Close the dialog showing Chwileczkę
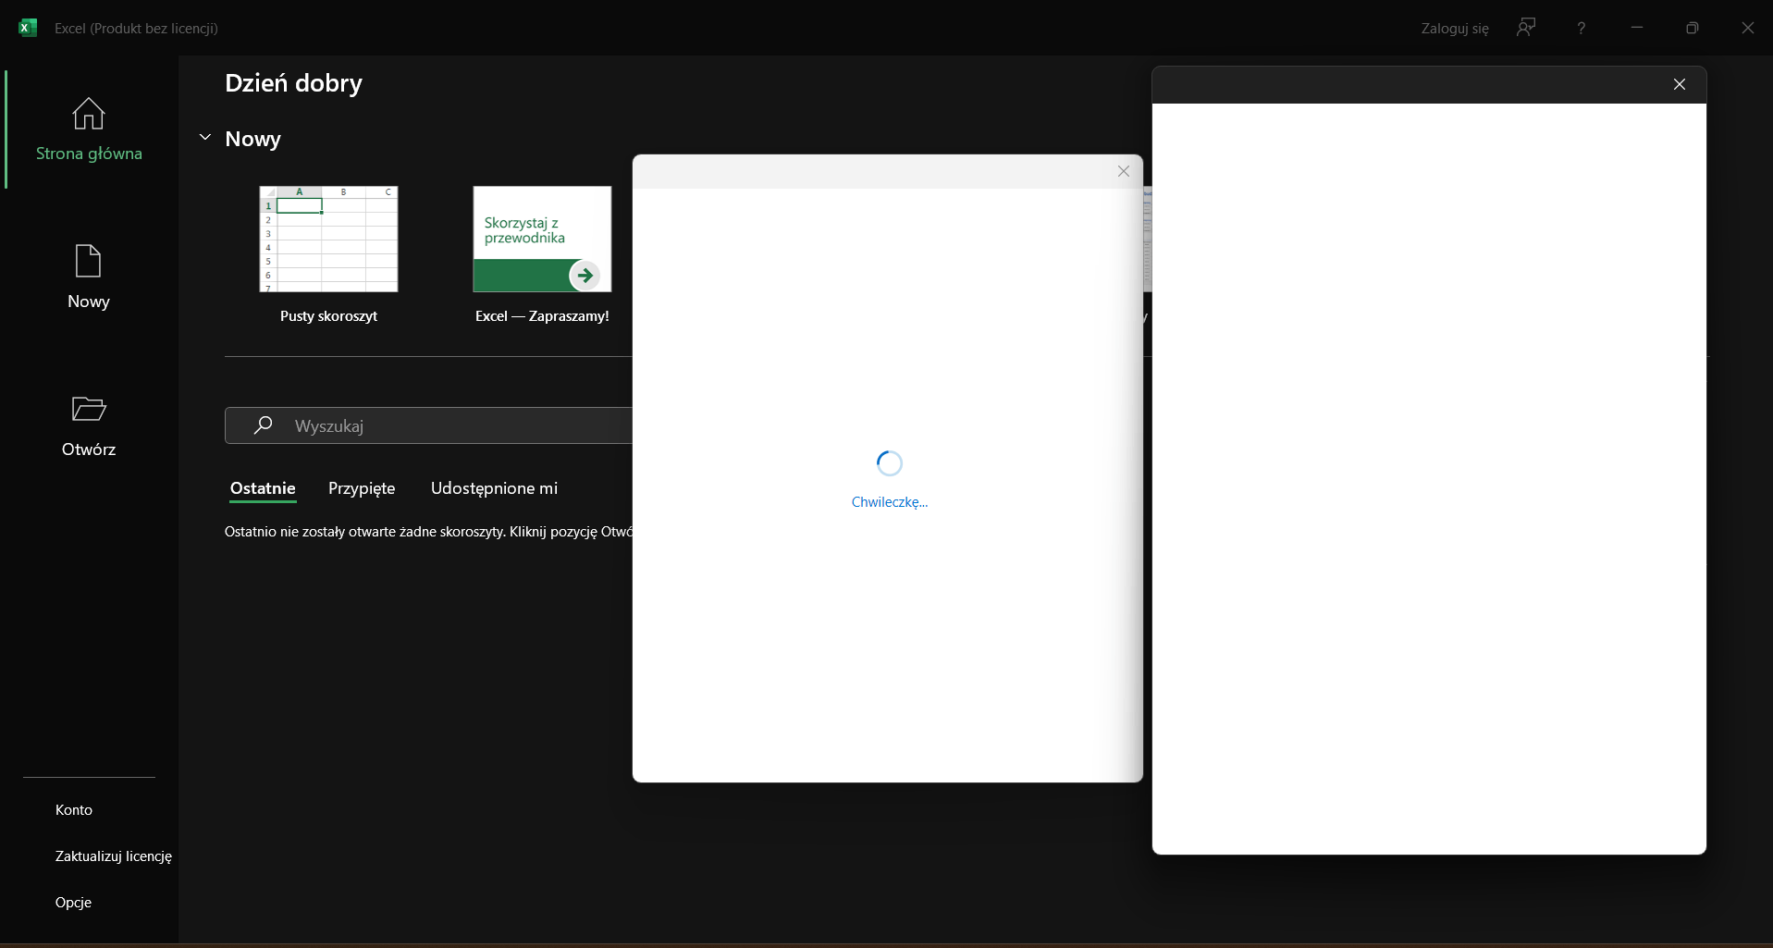The height and width of the screenshot is (948, 1773). tap(1124, 171)
